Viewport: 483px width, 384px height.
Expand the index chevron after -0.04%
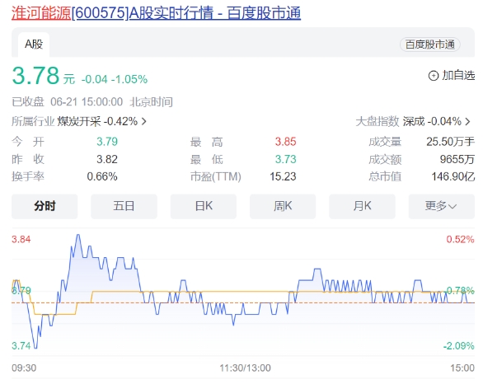(x=467, y=122)
